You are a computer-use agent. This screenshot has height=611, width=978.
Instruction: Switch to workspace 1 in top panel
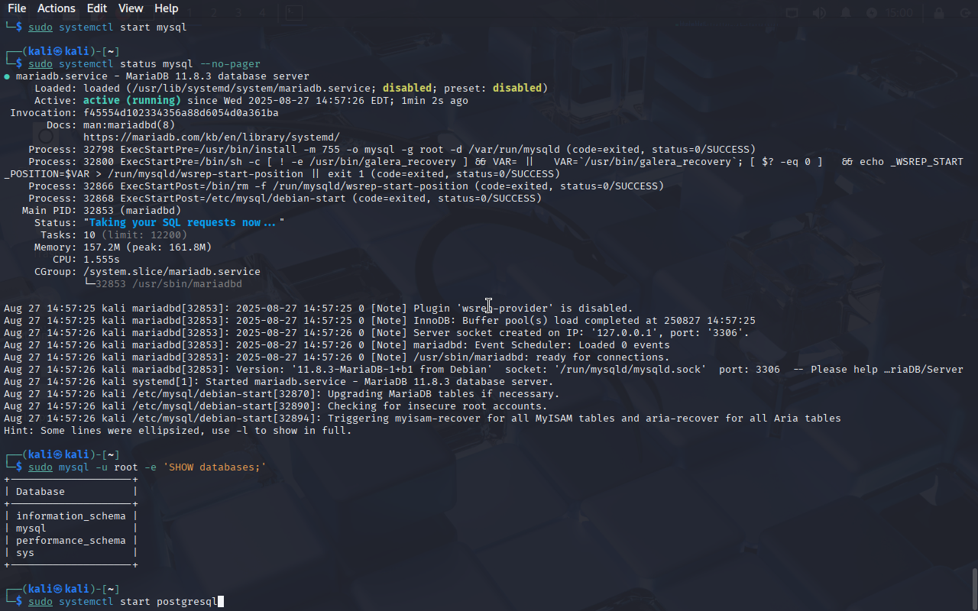coord(190,13)
